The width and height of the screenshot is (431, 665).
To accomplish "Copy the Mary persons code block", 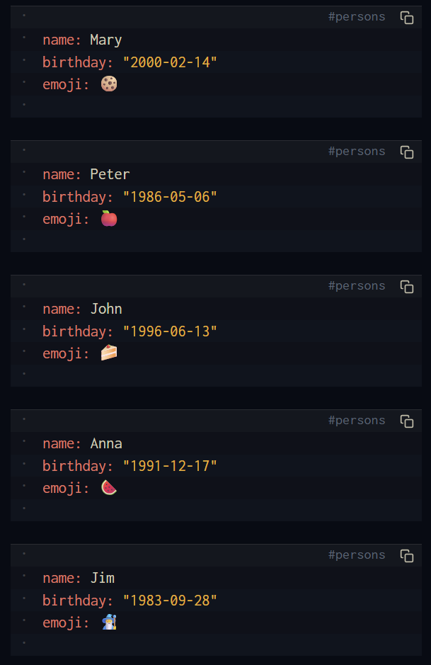I will [407, 18].
